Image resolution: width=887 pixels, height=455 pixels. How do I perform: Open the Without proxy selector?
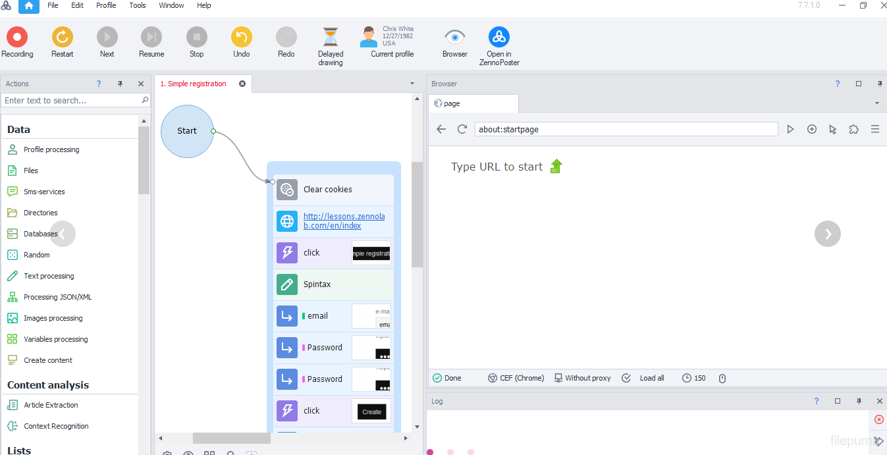pos(582,378)
